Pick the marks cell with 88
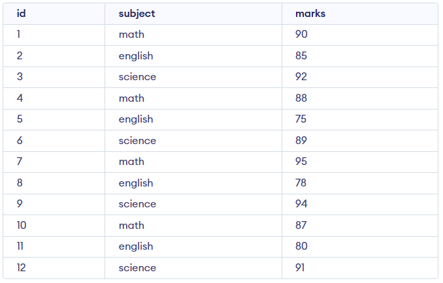This screenshot has width=443, height=283. coord(301,98)
